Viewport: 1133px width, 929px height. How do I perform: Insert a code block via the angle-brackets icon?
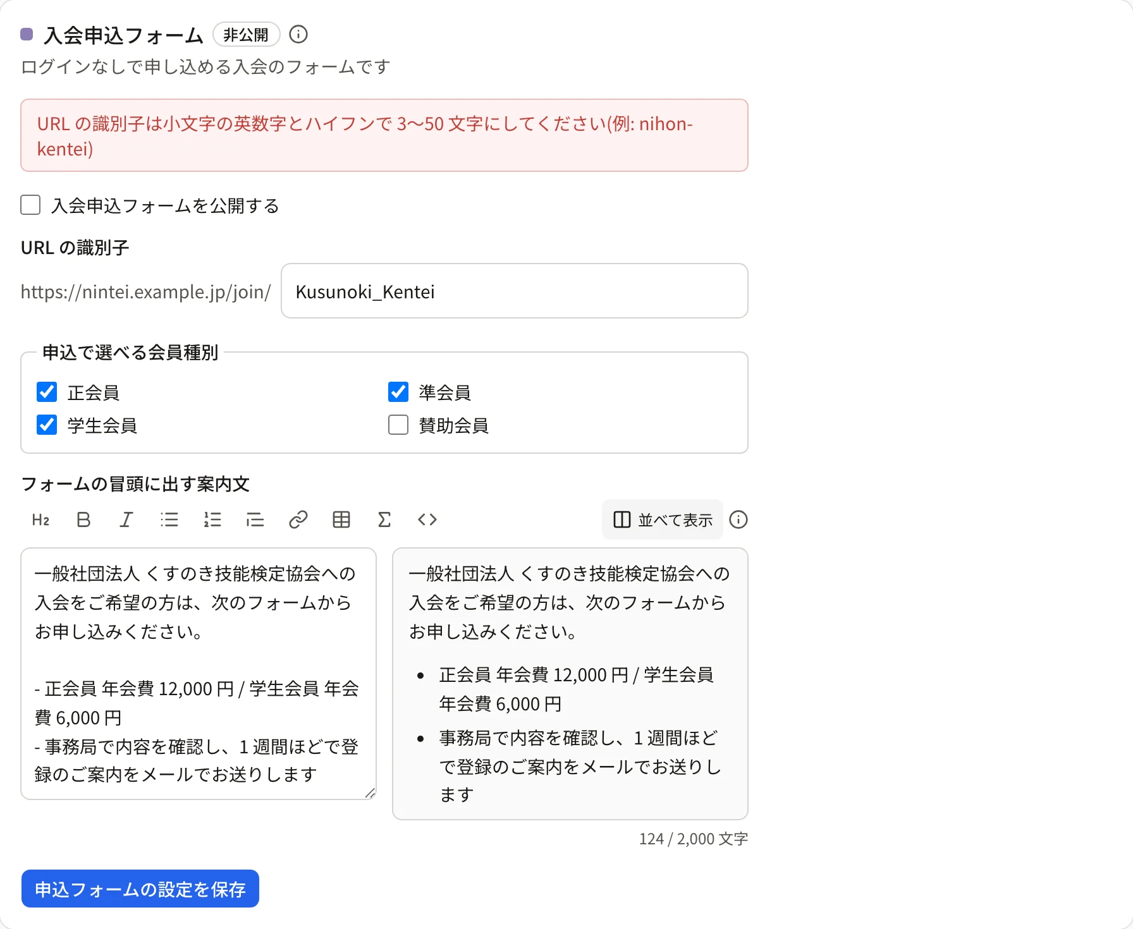427,519
